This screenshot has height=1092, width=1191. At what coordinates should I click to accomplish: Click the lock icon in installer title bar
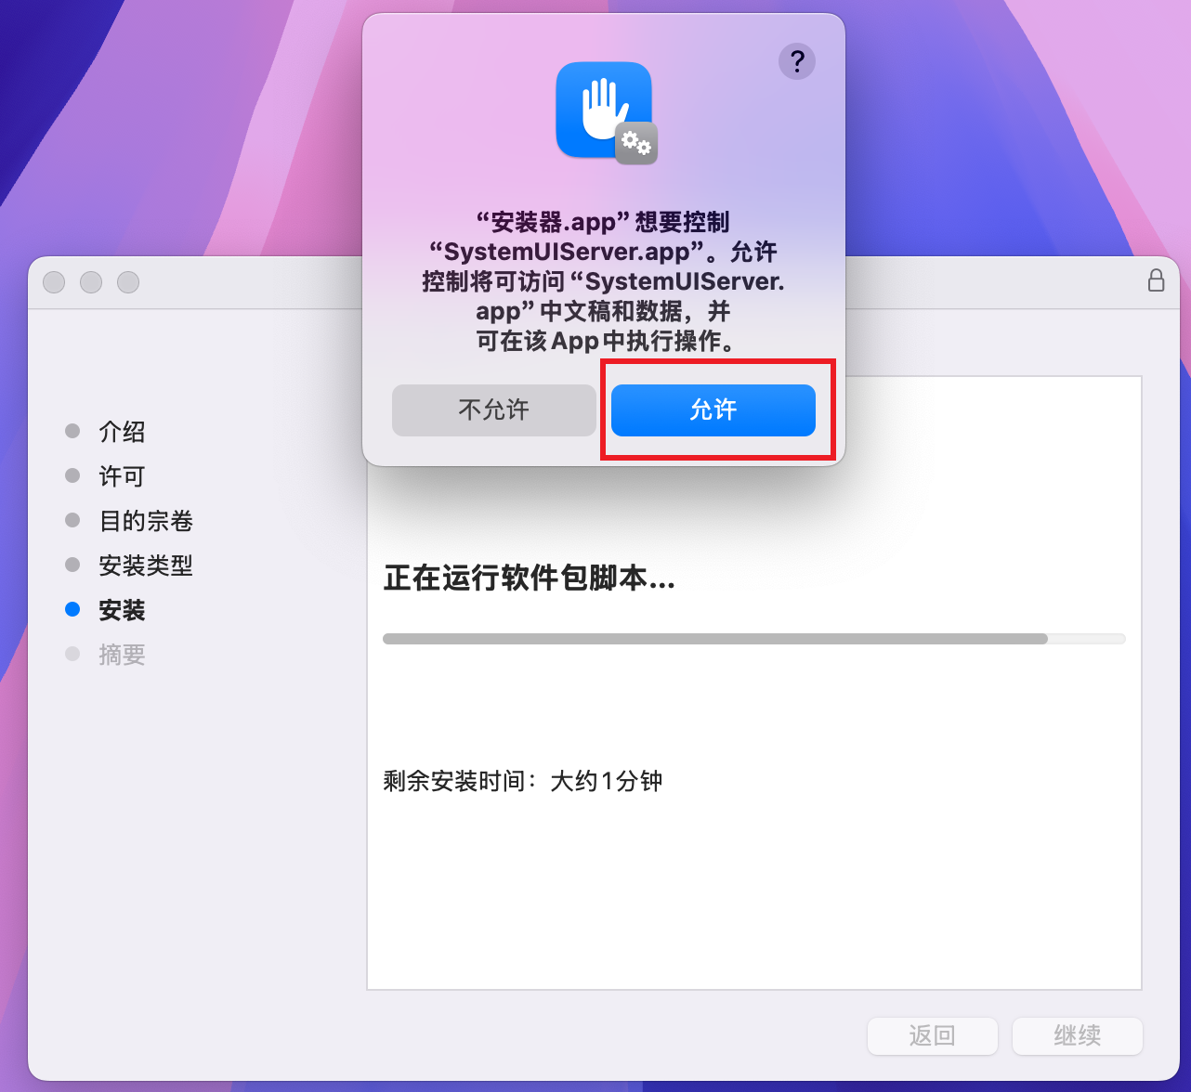[x=1156, y=280]
